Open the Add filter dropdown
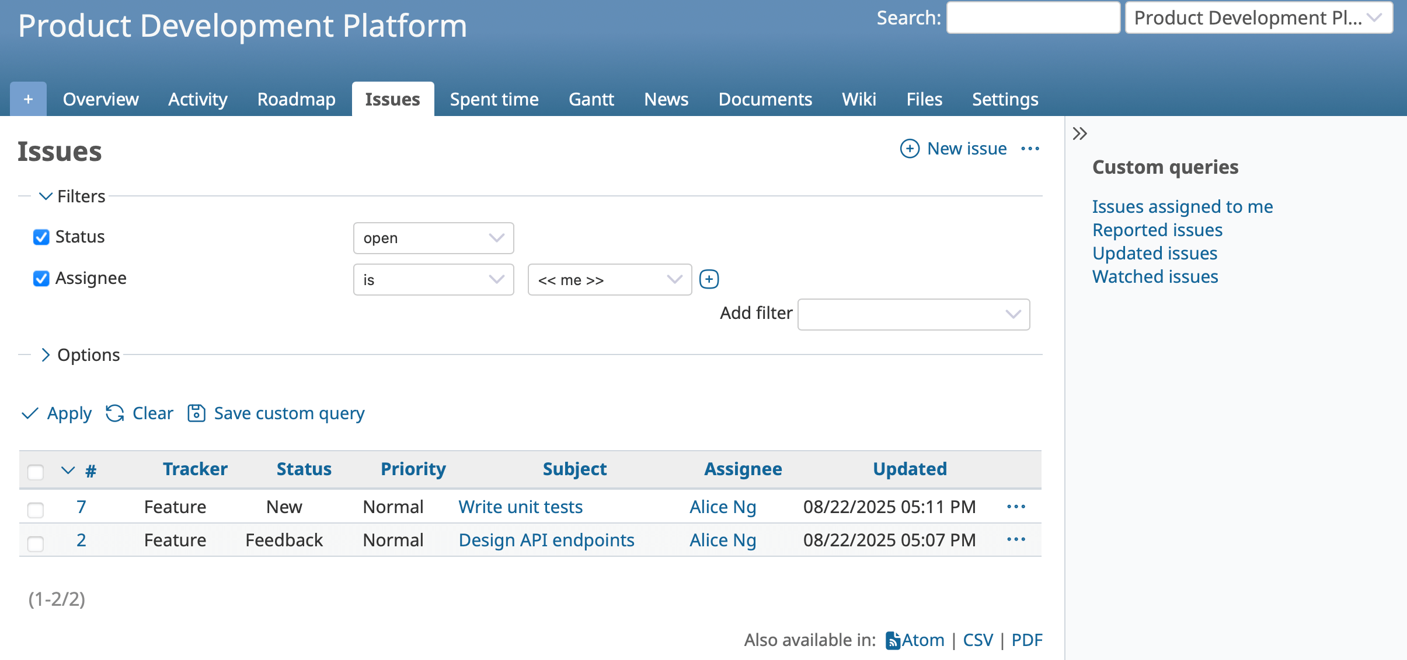This screenshot has height=660, width=1407. pyautogui.click(x=913, y=314)
